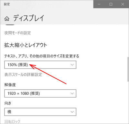The height and width of the screenshot is (124, 129).
Task: Click the テキスト、アプリ、その他の項目のサイズを変更する label
Action: (42, 56)
